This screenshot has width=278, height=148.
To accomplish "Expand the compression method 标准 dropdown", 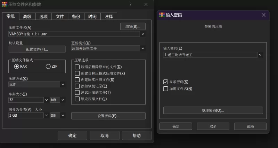I will (63, 85).
